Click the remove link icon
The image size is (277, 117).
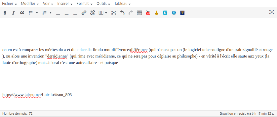92,13
